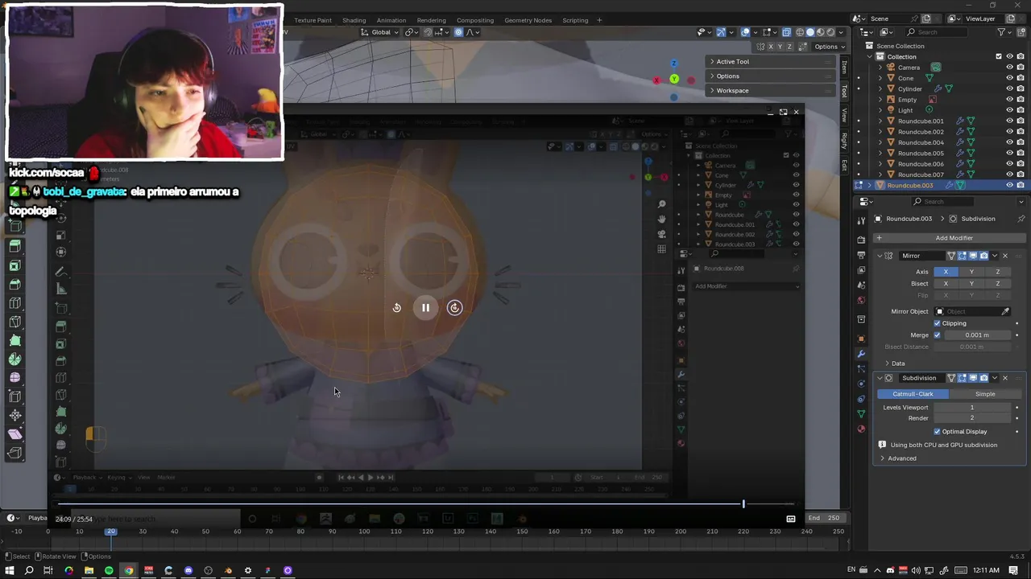Collapse the Subdivision modifier panel
The image size is (1031, 579).
coord(880,378)
